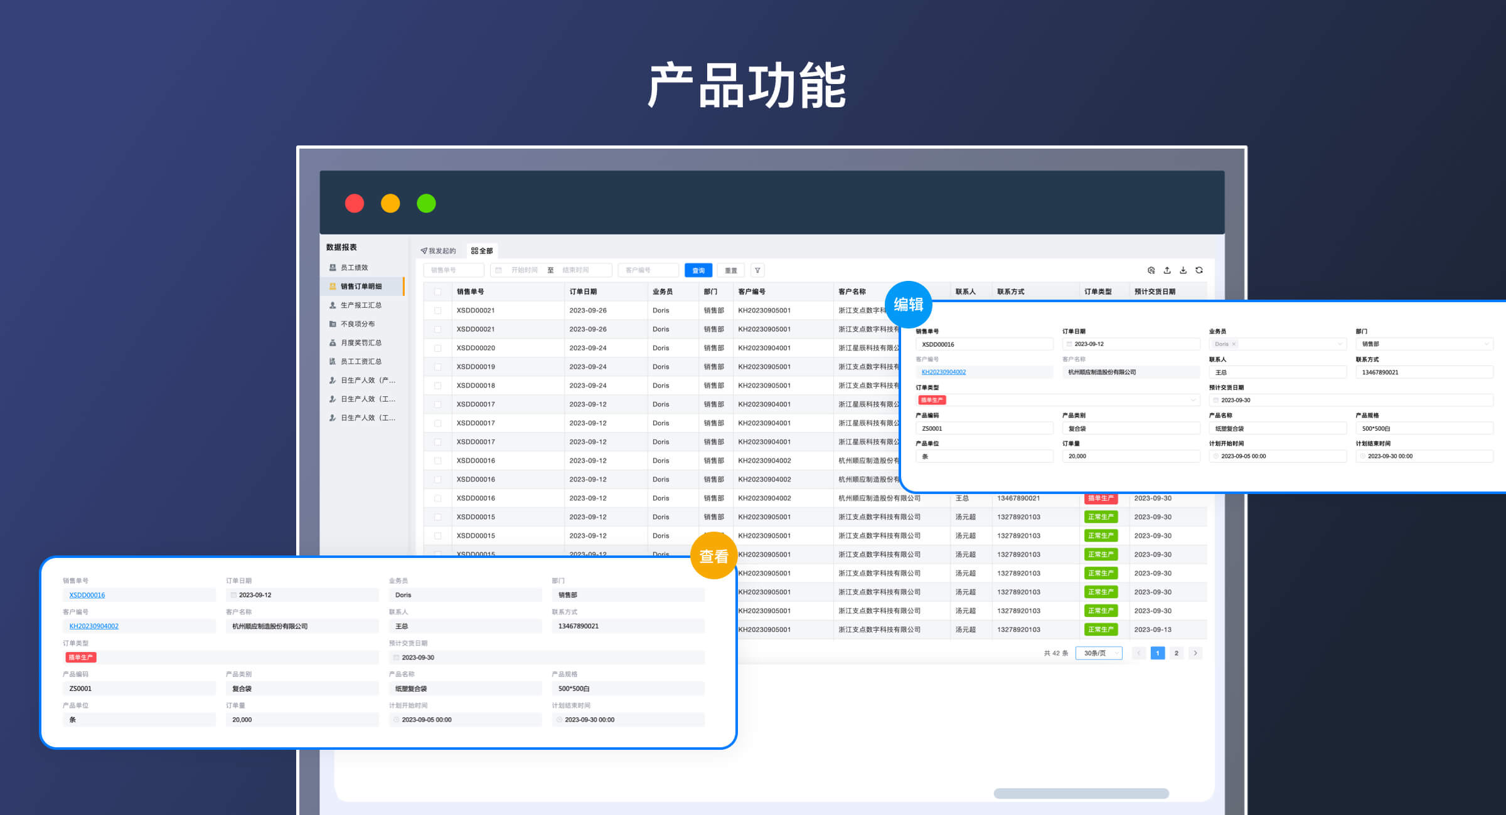Click the 销售单号 search input field
Image resolution: width=1506 pixels, height=815 pixels.
(453, 270)
